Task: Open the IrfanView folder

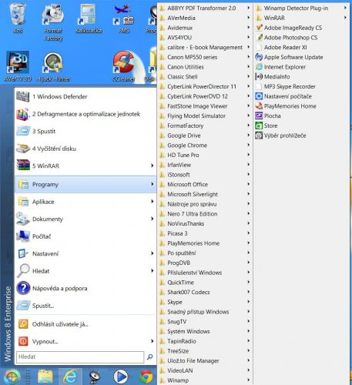Action: (x=205, y=165)
